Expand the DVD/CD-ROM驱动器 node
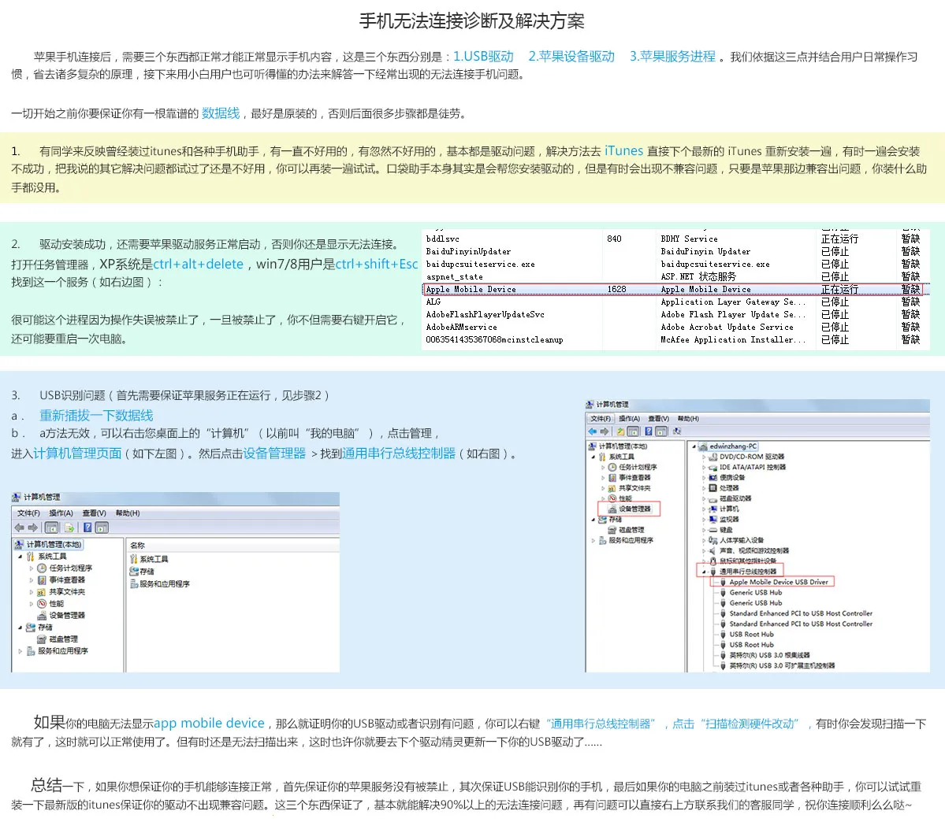The width and height of the screenshot is (945, 822). [x=703, y=457]
